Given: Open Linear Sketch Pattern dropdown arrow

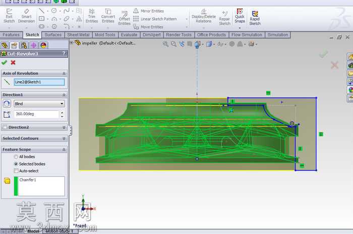Looking at the screenshot, I should point(187,19).
